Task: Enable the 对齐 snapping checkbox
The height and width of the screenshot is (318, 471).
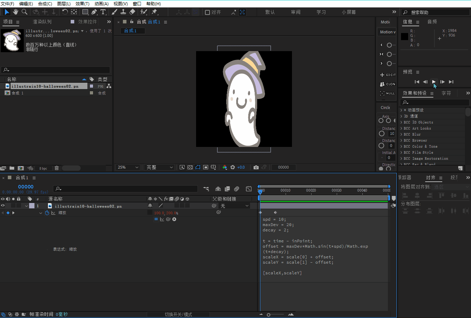Action: coord(207,12)
